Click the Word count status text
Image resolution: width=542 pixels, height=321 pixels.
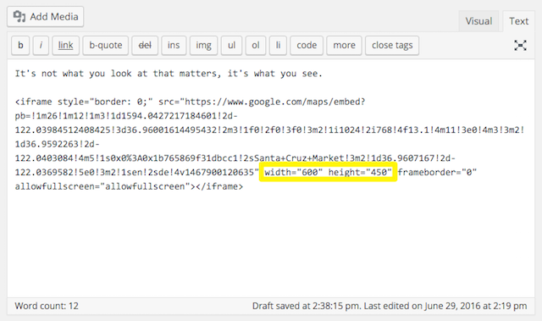[47, 306]
